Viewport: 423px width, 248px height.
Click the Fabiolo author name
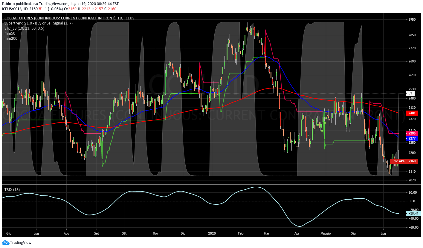tap(8, 4)
